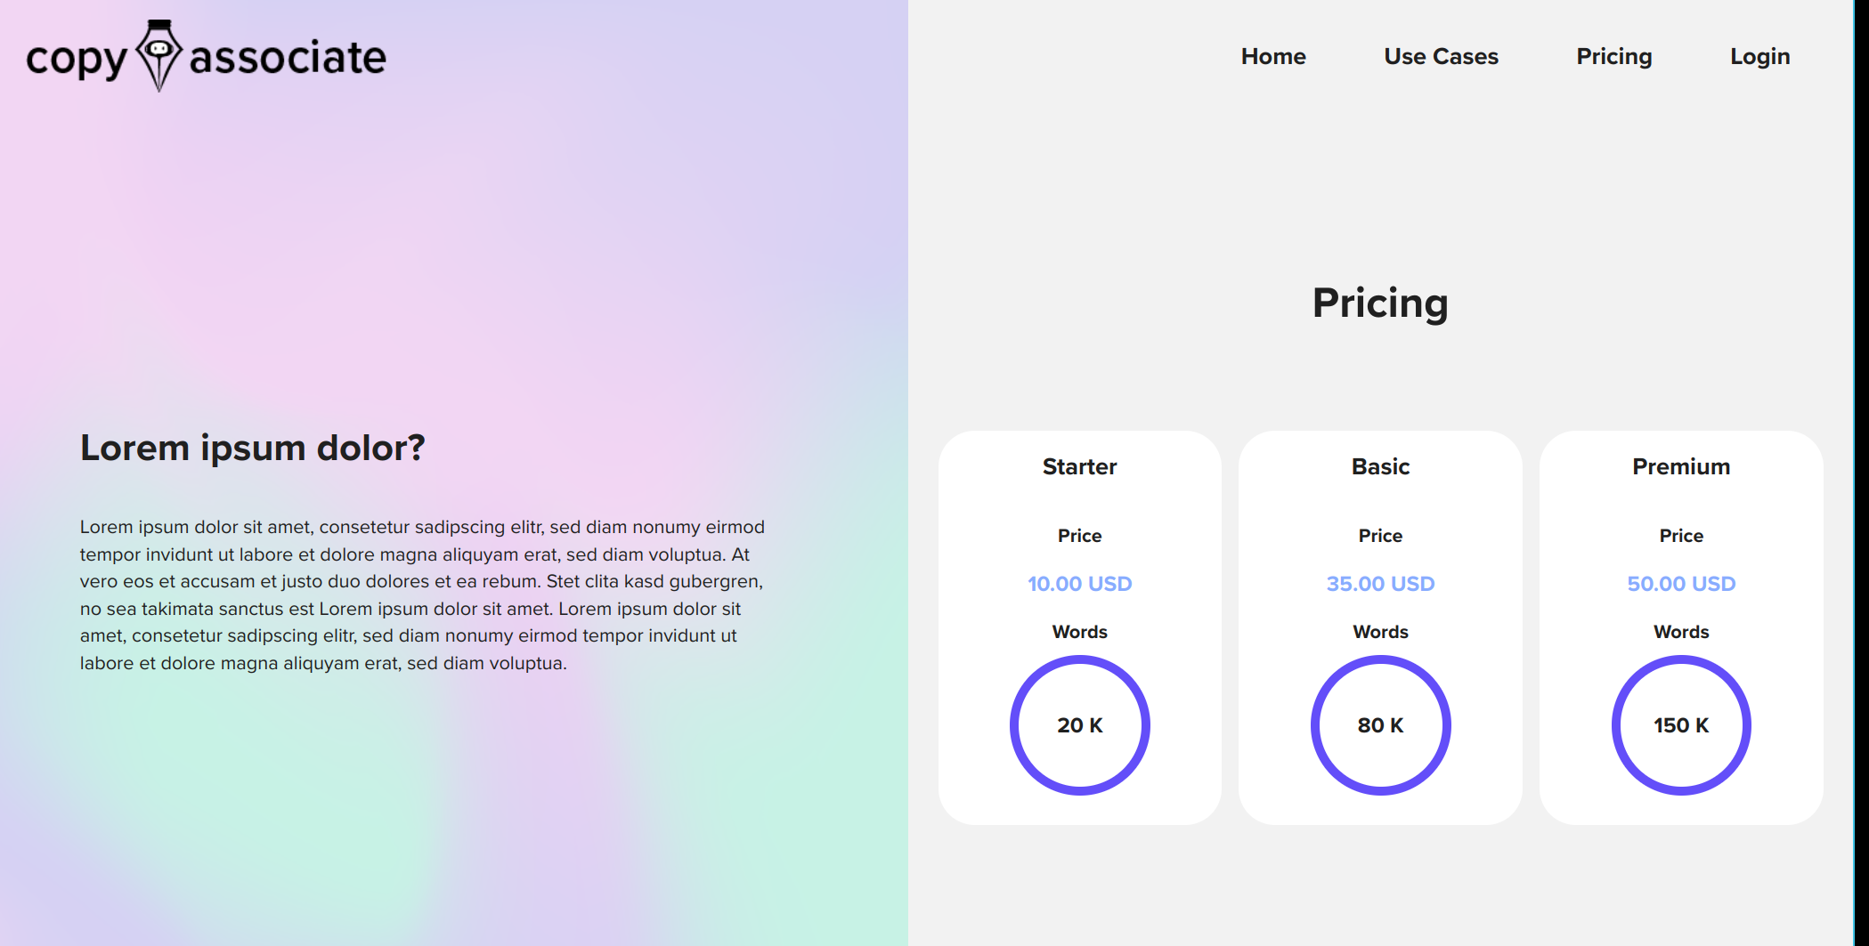This screenshot has width=1869, height=946.
Task: Click the pen nib logo icon
Action: tap(159, 55)
